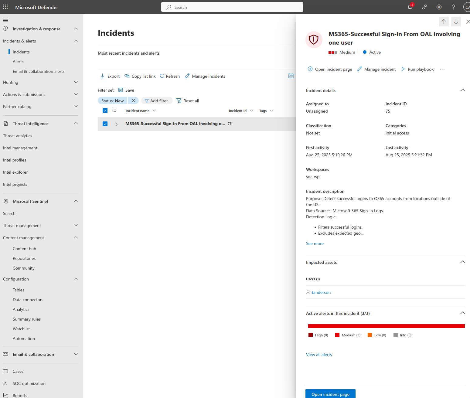Open Analytics under Configuration

click(21, 309)
